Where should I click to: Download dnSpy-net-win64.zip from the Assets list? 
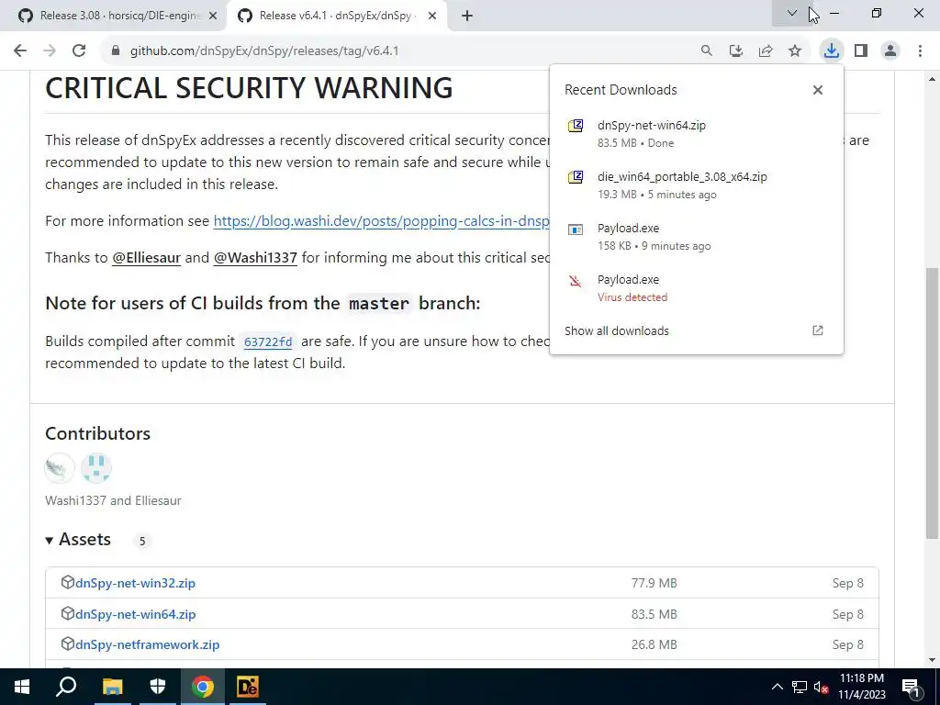136,614
